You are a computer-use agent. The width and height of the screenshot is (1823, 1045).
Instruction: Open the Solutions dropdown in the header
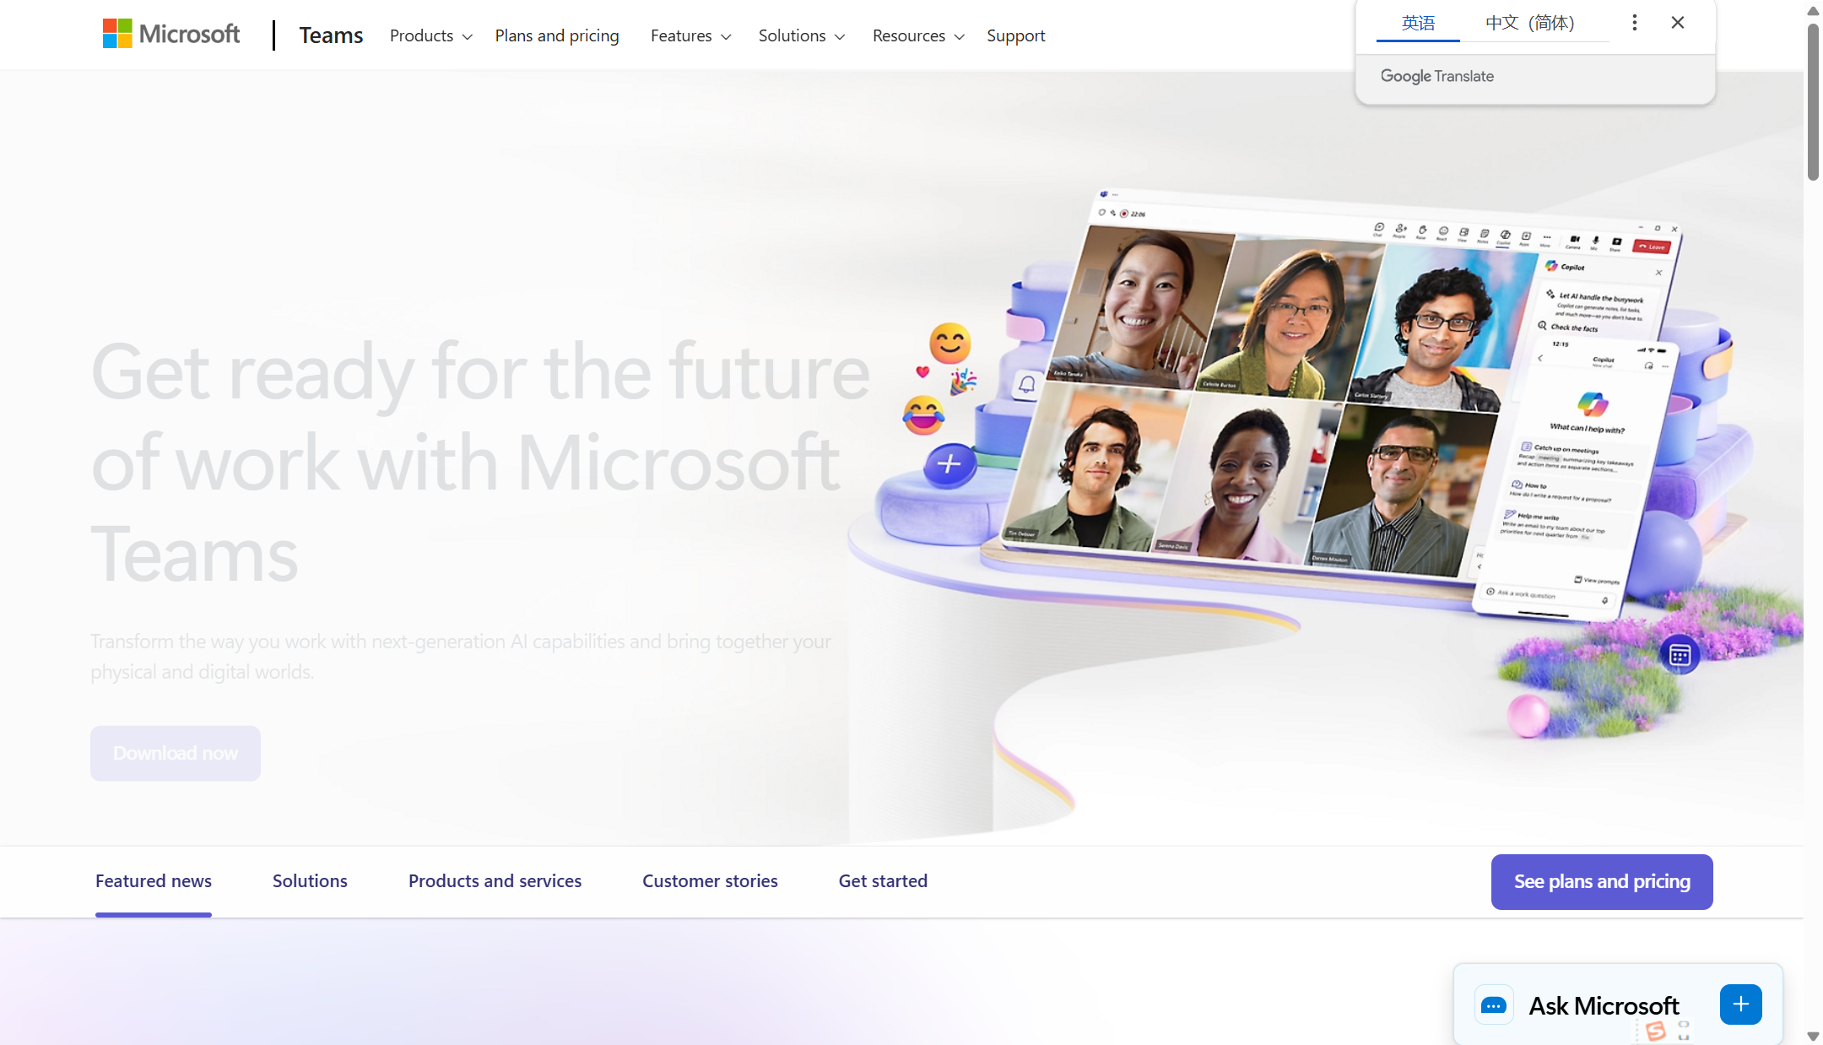point(801,35)
